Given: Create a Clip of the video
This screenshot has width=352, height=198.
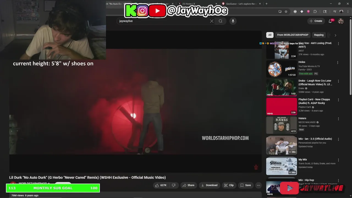Looking at the screenshot, I should 229,185.
